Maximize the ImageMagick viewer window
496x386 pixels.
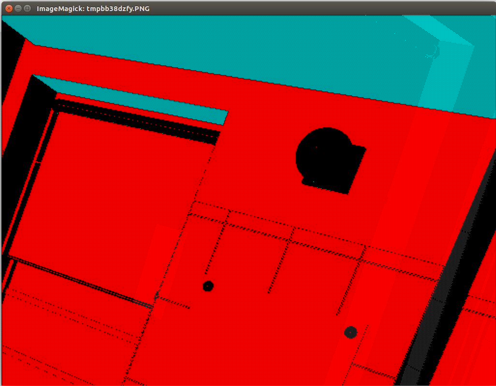(27, 8)
